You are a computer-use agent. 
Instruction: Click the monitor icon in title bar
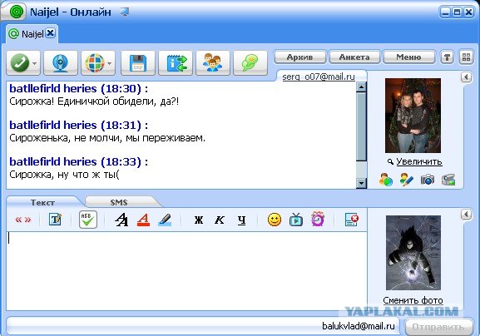pyautogui.click(x=125, y=12)
